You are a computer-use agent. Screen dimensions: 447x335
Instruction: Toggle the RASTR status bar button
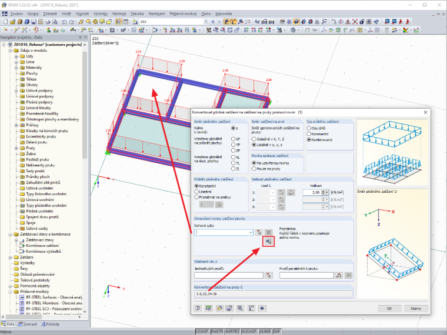point(217,331)
